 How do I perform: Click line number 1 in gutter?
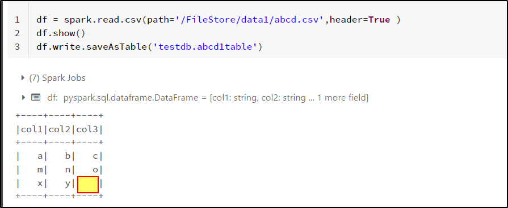tap(17, 20)
